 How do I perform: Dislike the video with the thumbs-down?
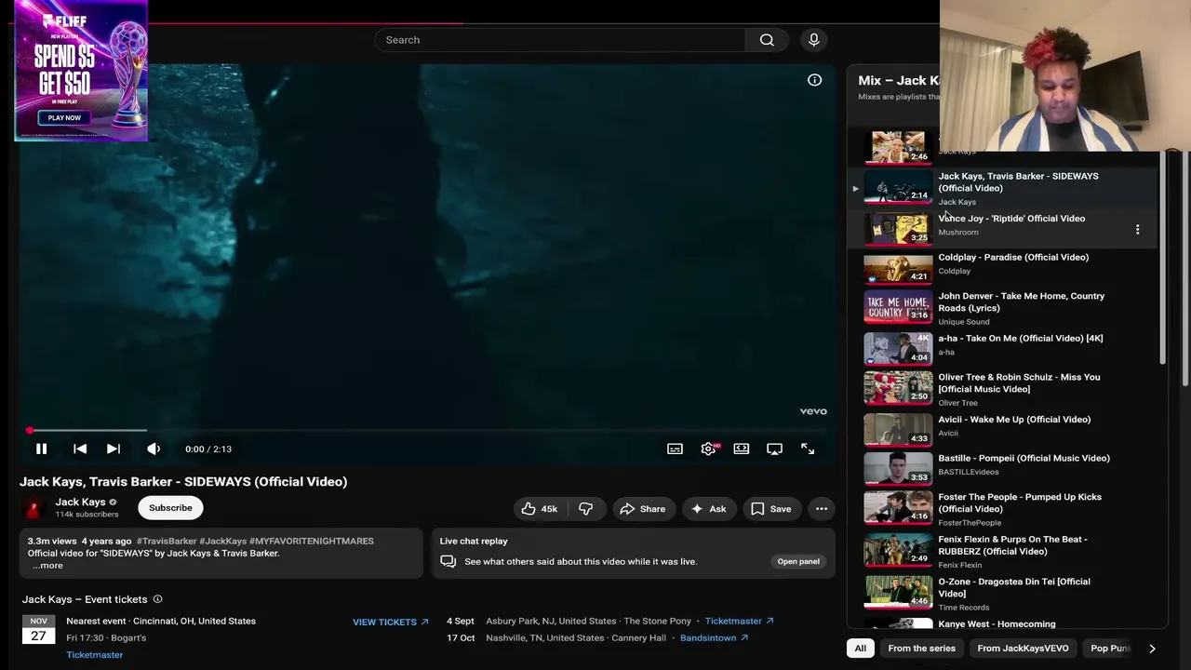pyautogui.click(x=586, y=509)
